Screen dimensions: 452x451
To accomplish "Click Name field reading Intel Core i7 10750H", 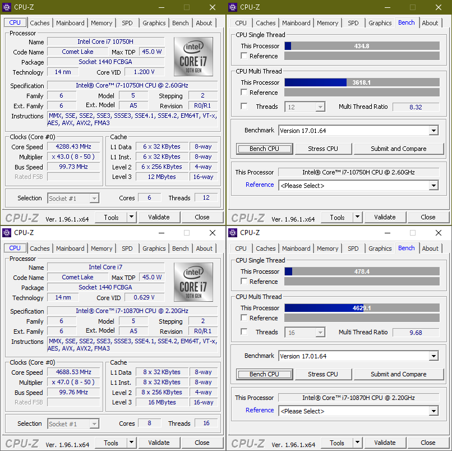I will pyautogui.click(x=106, y=42).
